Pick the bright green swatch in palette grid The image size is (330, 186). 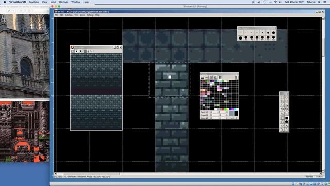tap(226, 109)
